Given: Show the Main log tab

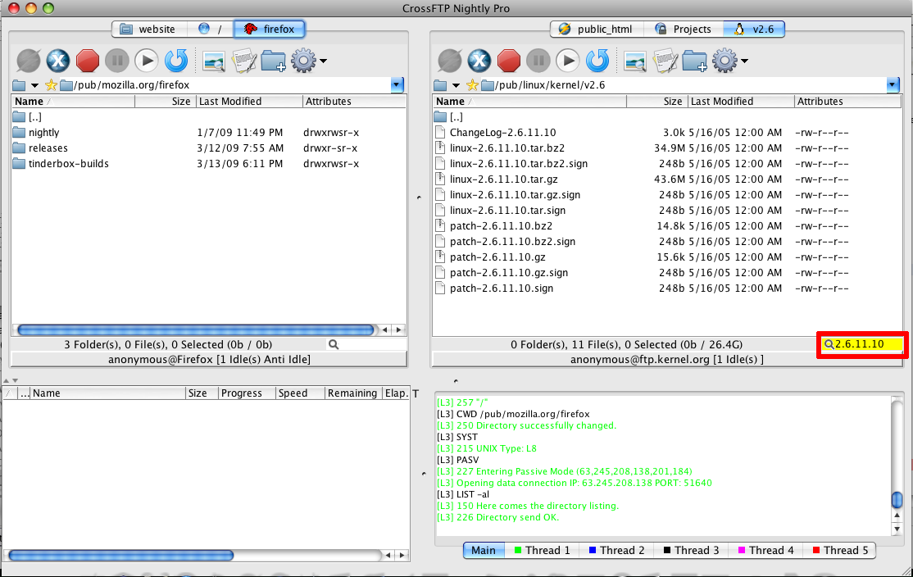Looking at the screenshot, I should tap(484, 550).
